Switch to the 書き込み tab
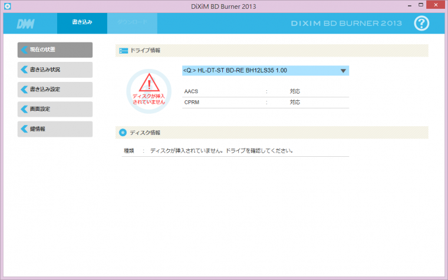This screenshot has width=448, height=280. click(x=82, y=23)
